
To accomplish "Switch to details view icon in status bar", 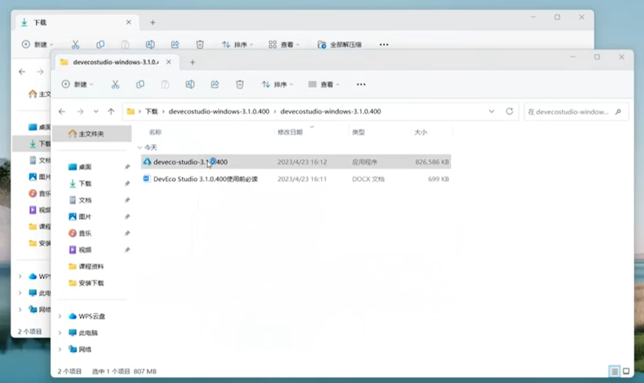I will click(615, 372).
